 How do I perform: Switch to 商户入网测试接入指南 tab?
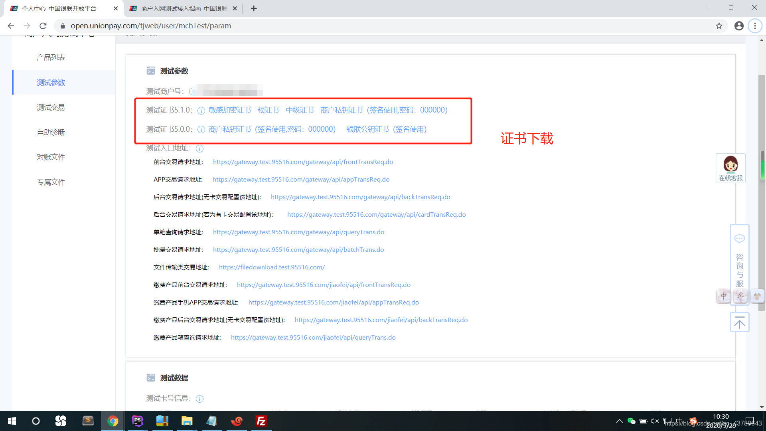point(184,8)
